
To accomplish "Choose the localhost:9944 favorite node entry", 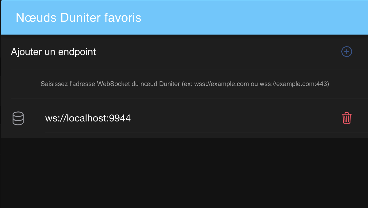I will 184,118.
